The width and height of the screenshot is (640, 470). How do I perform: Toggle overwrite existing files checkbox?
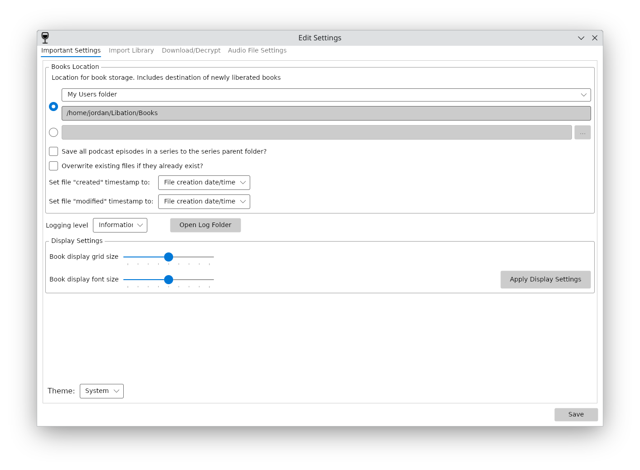tap(53, 166)
